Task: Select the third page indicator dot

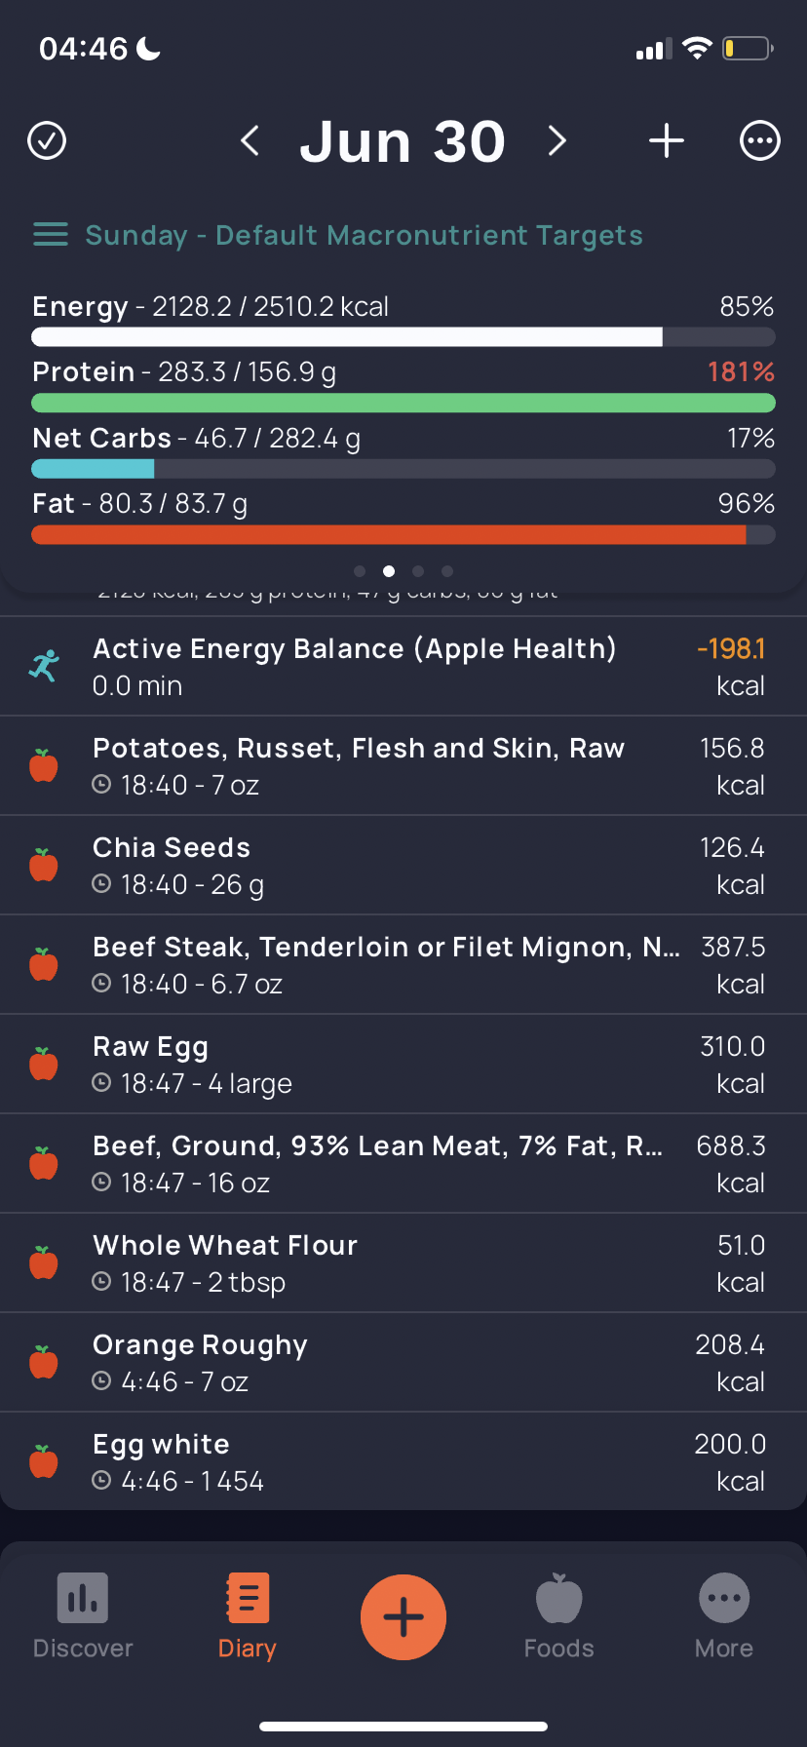Action: point(418,571)
